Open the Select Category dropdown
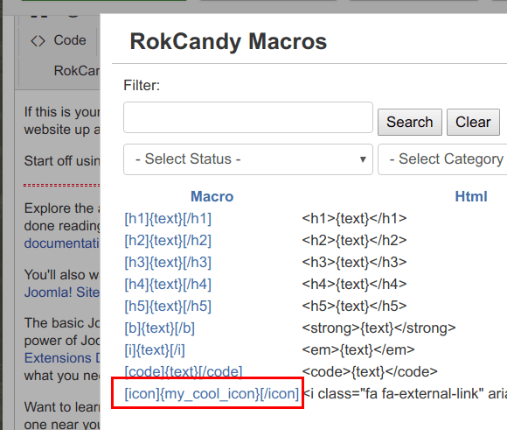 tap(442, 159)
